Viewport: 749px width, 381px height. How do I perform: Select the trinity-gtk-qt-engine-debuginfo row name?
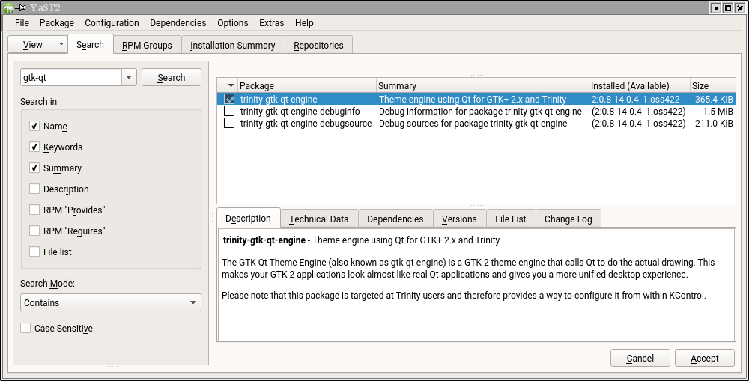click(x=300, y=112)
